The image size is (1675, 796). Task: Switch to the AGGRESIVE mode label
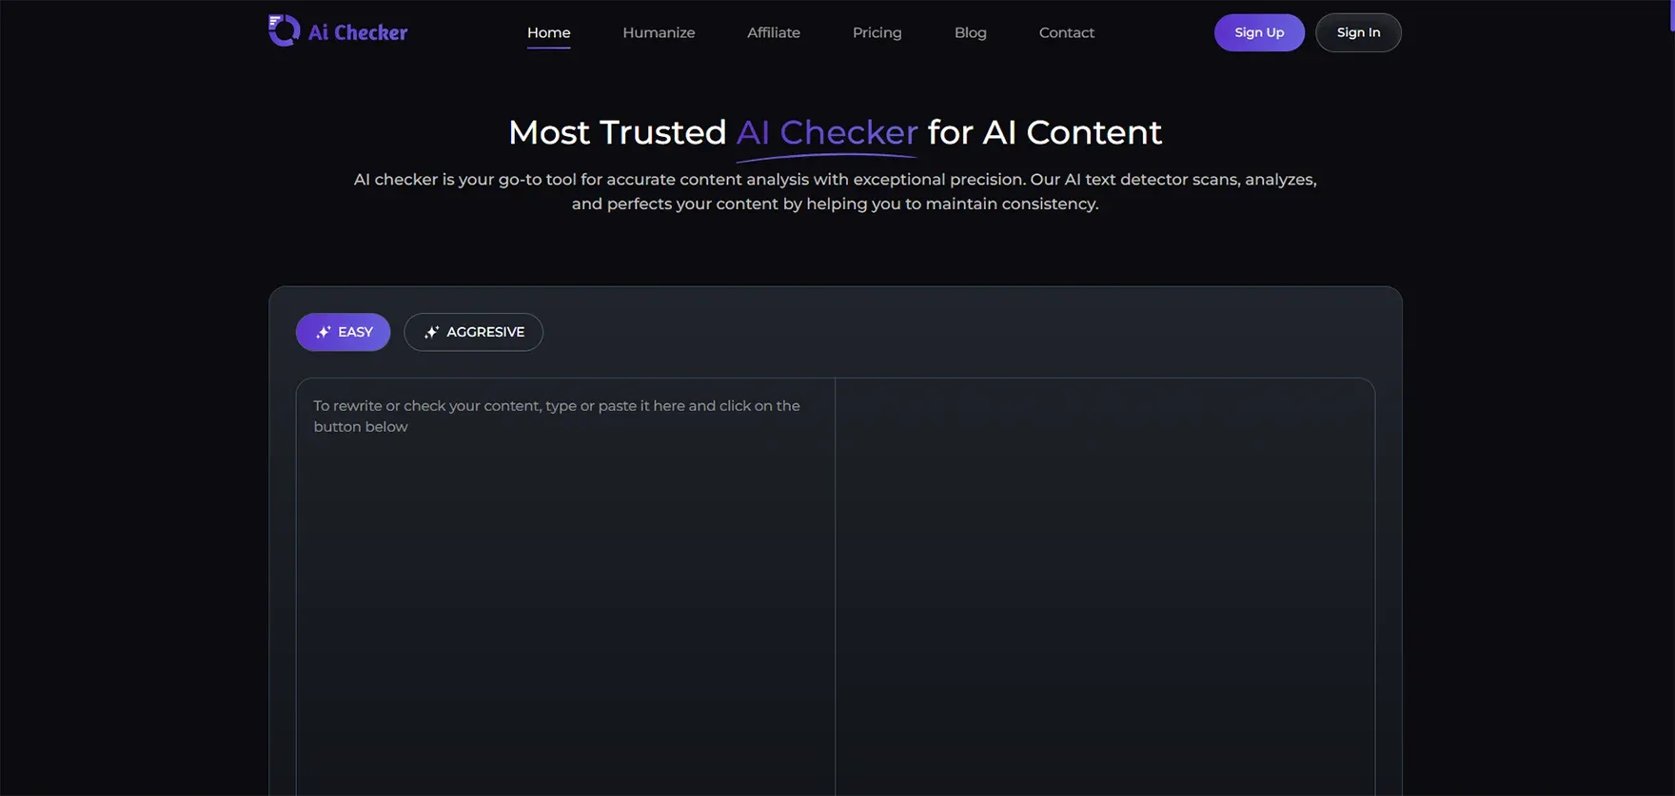point(485,332)
